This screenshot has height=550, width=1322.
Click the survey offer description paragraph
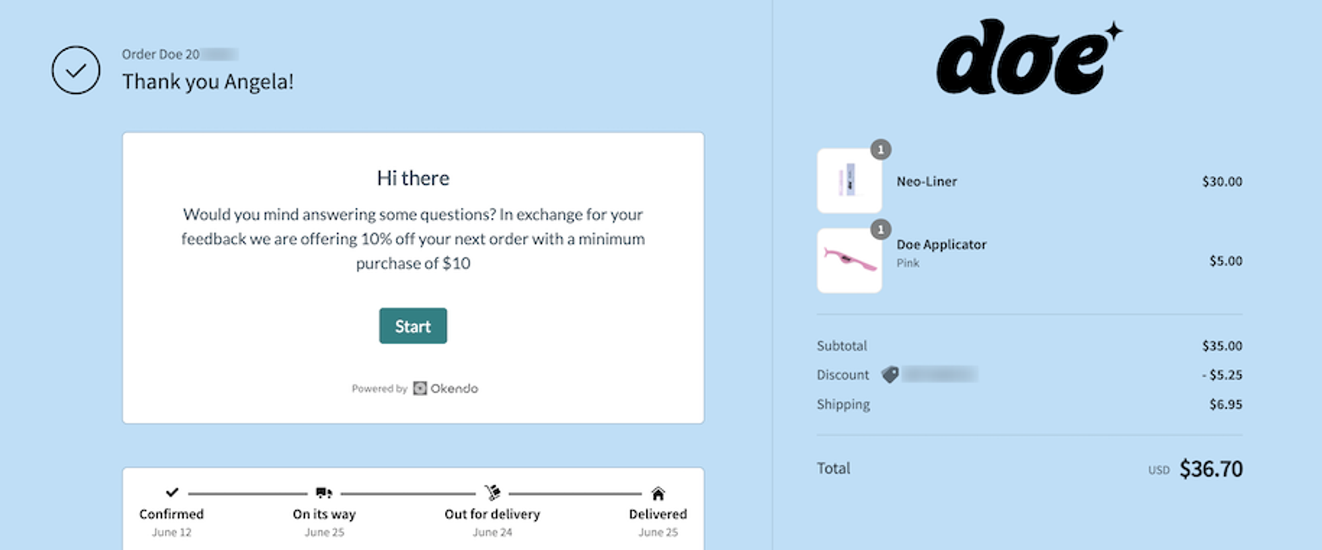tap(413, 239)
